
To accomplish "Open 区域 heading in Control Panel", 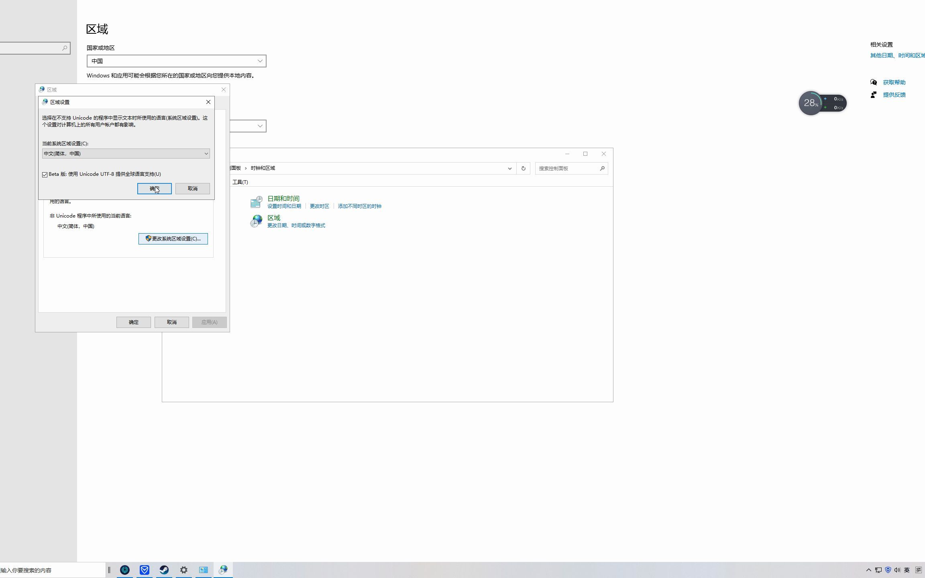I will pyautogui.click(x=273, y=218).
